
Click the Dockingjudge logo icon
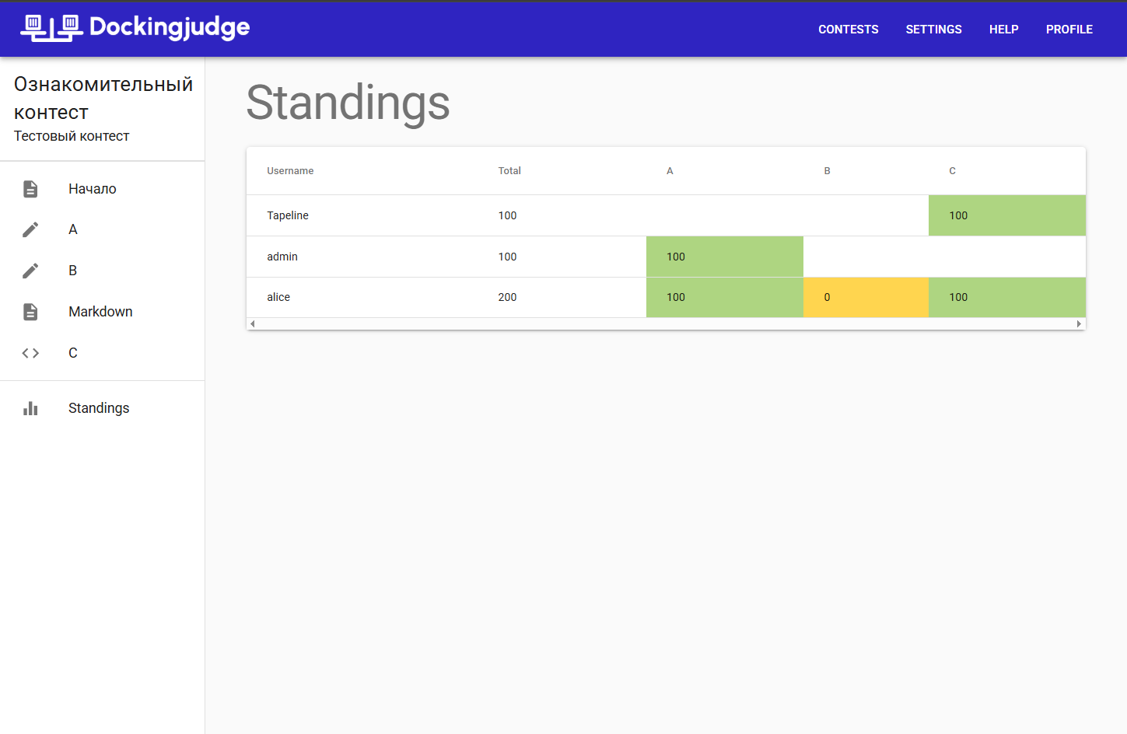pos(51,28)
